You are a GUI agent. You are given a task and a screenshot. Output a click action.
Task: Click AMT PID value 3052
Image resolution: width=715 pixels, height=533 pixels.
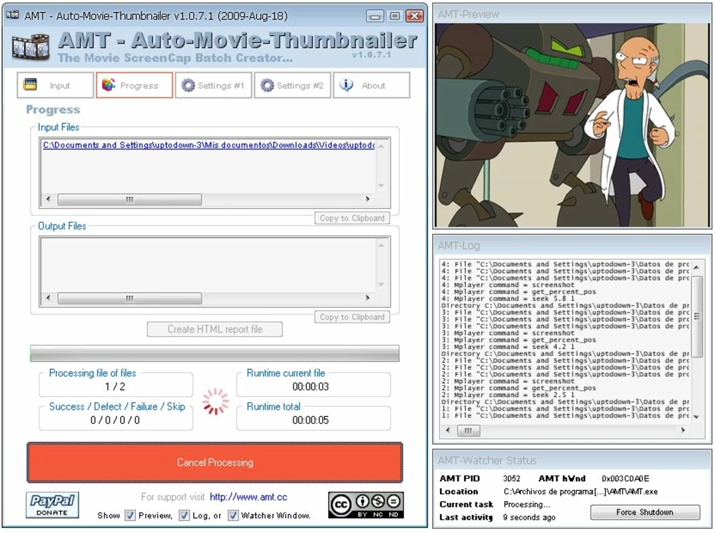512,478
